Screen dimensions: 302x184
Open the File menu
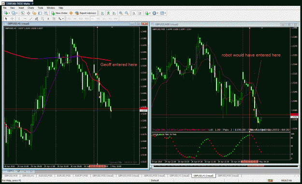[x=5, y=8]
